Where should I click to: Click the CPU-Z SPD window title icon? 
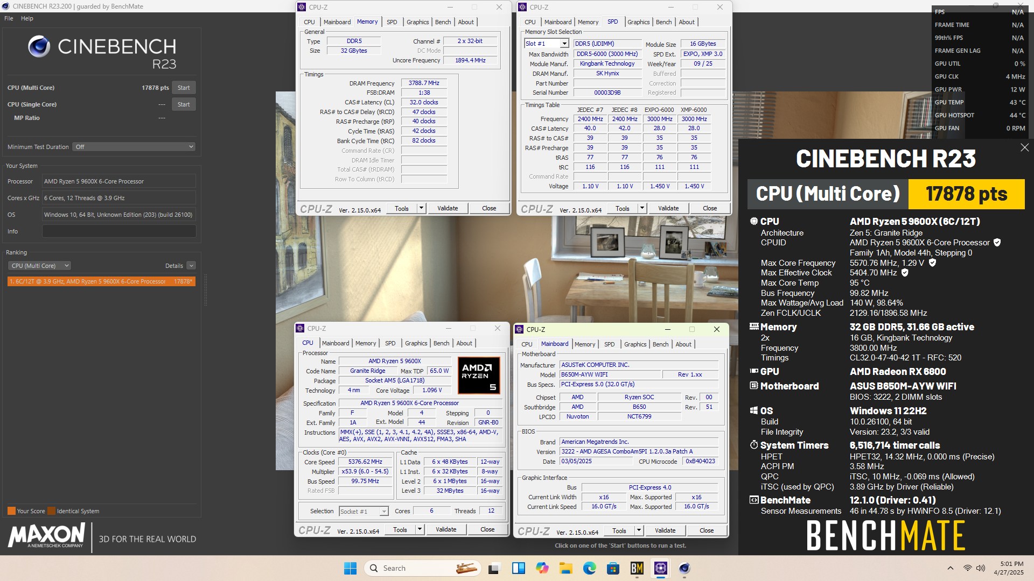(522, 7)
